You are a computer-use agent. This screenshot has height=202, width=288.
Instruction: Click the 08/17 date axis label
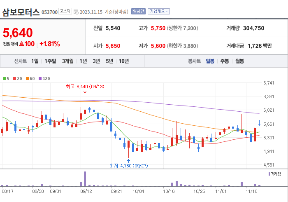7,191
